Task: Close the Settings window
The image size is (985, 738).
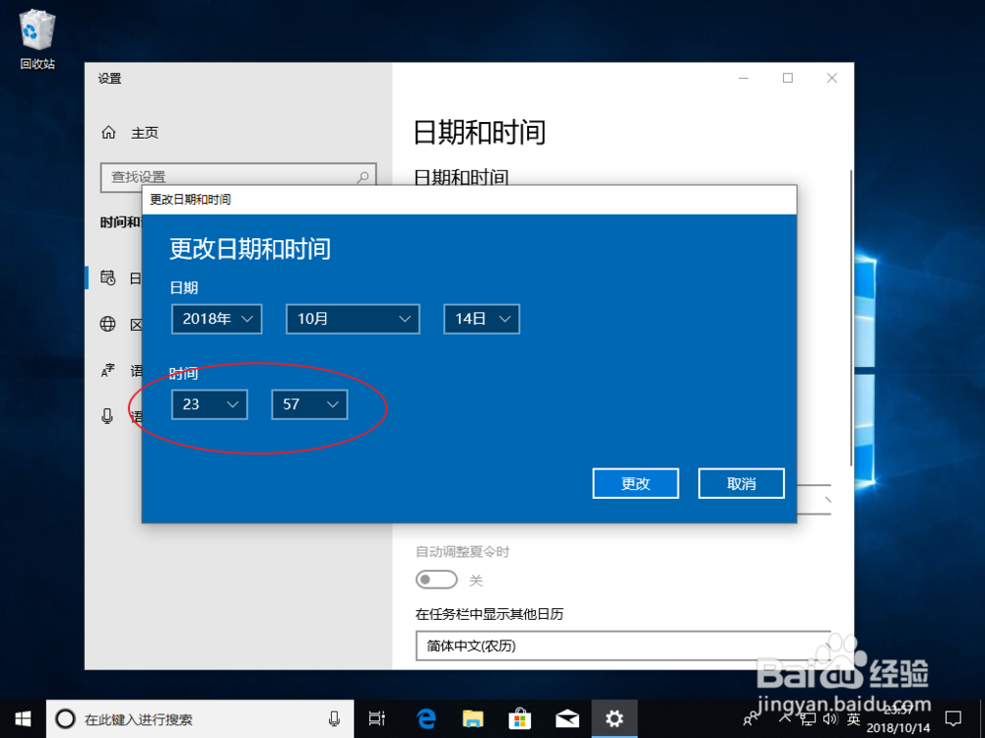Action: (x=831, y=78)
